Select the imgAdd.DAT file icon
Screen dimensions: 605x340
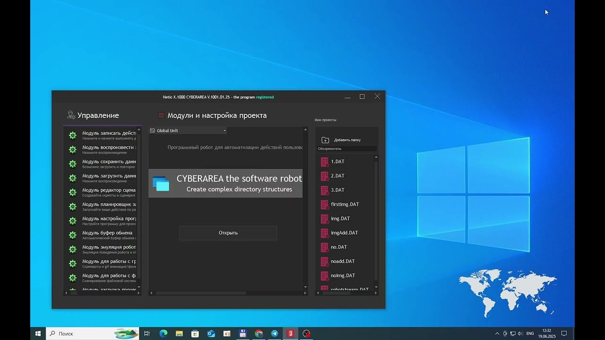[325, 233]
